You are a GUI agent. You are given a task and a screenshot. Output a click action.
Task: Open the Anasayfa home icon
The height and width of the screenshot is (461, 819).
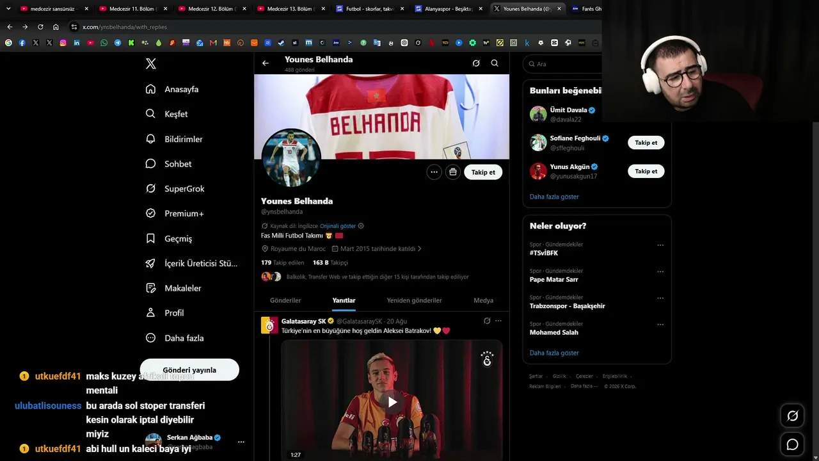pyautogui.click(x=150, y=89)
